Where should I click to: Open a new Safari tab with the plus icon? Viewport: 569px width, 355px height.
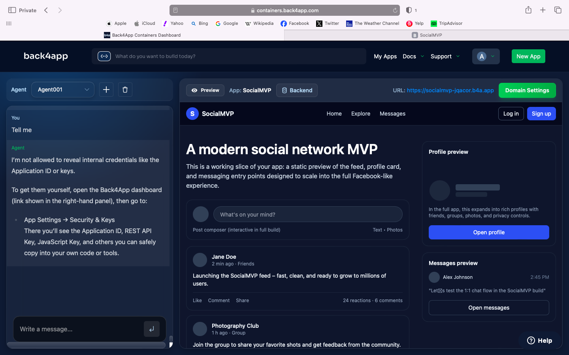(543, 10)
